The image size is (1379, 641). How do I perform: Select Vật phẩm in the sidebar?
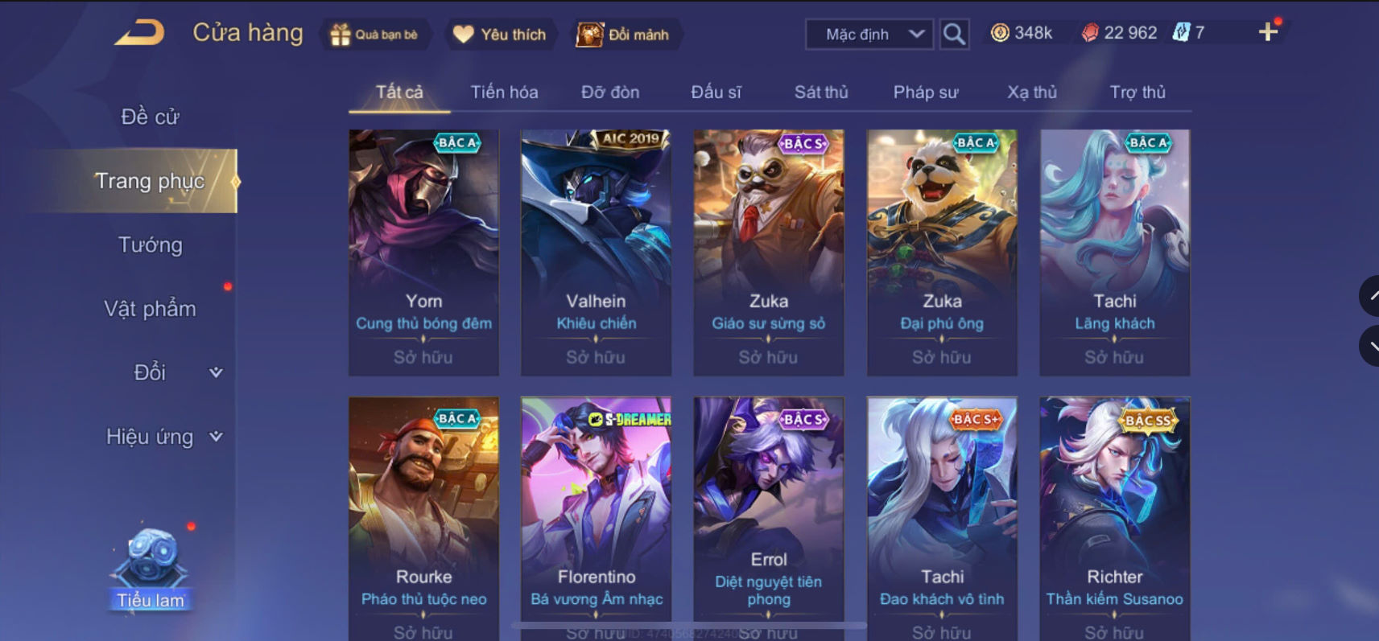tap(151, 309)
